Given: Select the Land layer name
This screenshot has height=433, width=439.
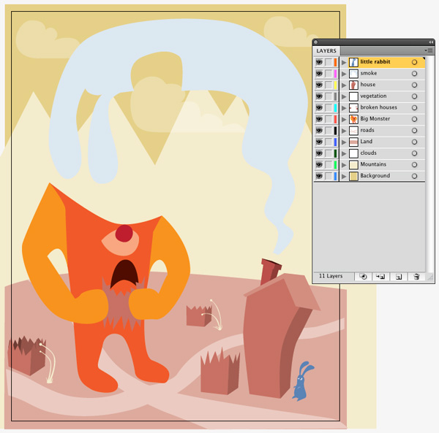Looking at the screenshot, I should (x=367, y=142).
